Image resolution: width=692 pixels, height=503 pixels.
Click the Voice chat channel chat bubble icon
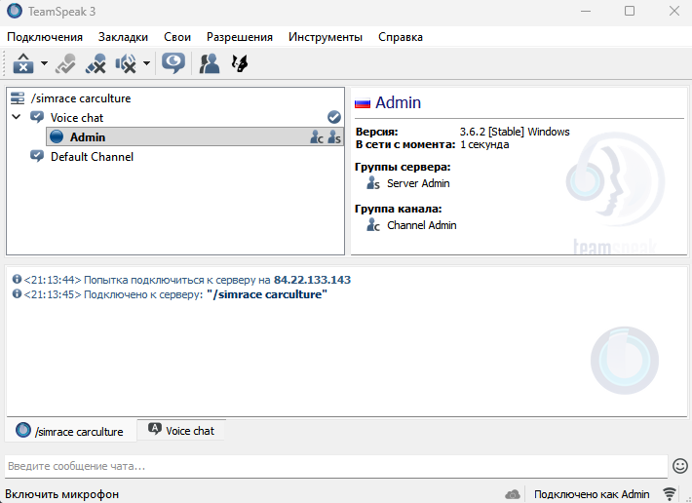[37, 117]
